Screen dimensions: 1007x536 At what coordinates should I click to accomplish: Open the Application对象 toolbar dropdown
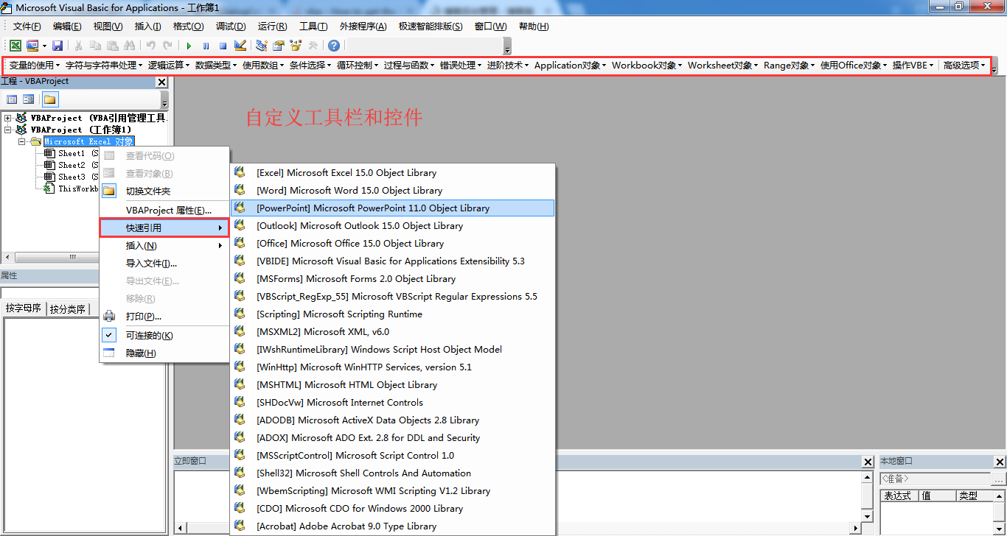click(x=571, y=66)
